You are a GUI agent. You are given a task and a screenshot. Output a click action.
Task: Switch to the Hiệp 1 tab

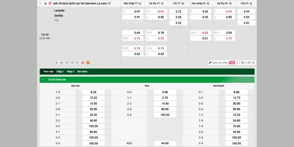[60, 72]
